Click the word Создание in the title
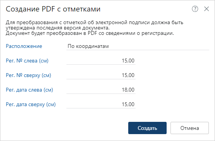 pyautogui.click(x=23, y=9)
